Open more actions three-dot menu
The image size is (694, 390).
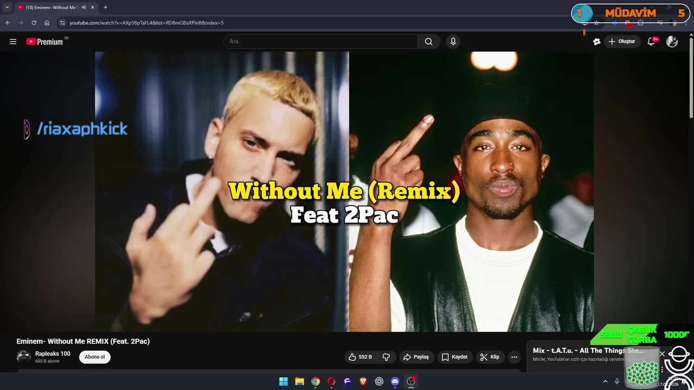[514, 357]
